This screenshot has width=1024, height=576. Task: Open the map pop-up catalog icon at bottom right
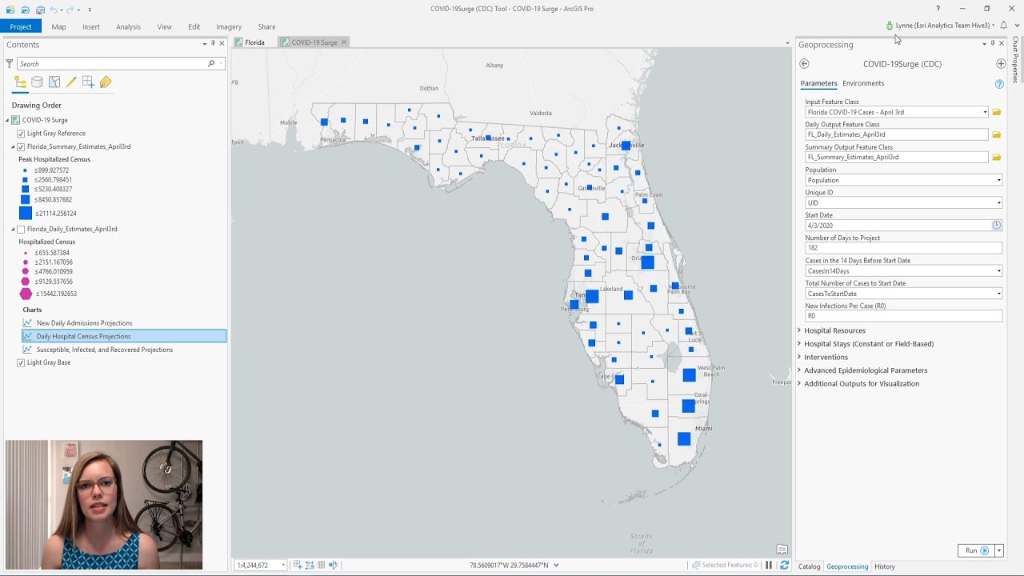(x=782, y=550)
